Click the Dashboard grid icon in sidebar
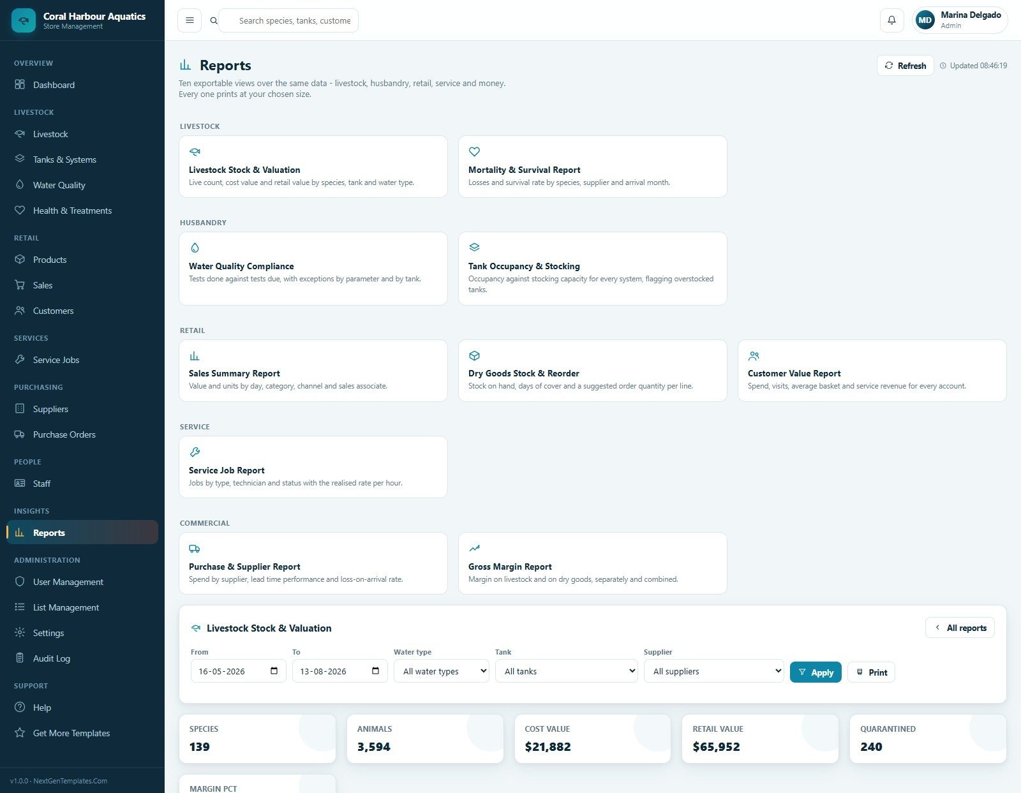The height and width of the screenshot is (793, 1021). 20,84
